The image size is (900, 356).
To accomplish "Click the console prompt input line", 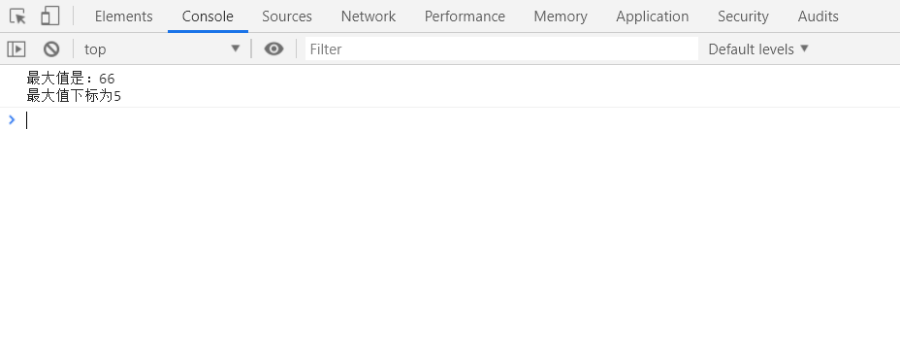I will pyautogui.click(x=459, y=120).
